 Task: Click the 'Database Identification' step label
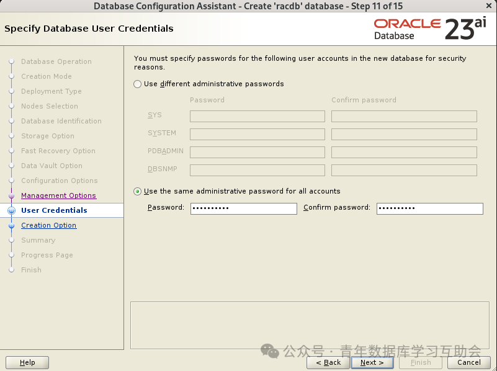(61, 121)
